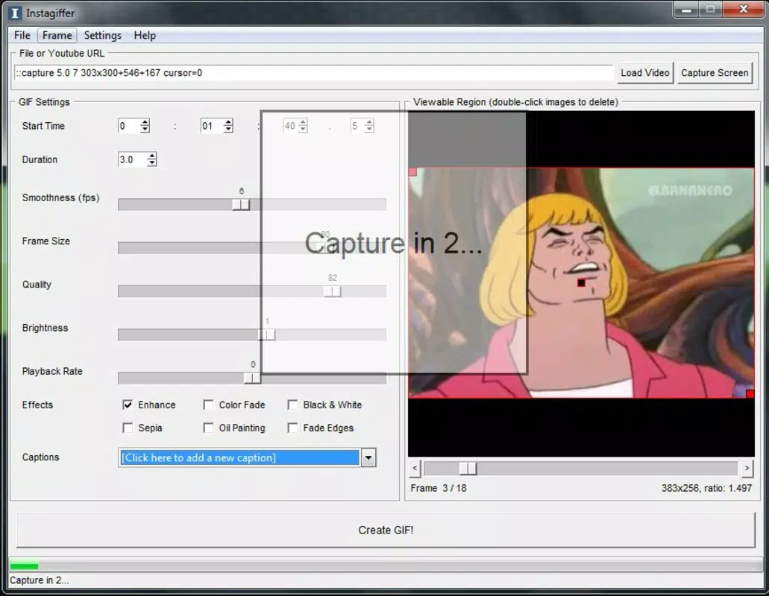The image size is (769, 596).
Task: Enable the Oil Painting effect checkbox
Action: [x=208, y=428]
